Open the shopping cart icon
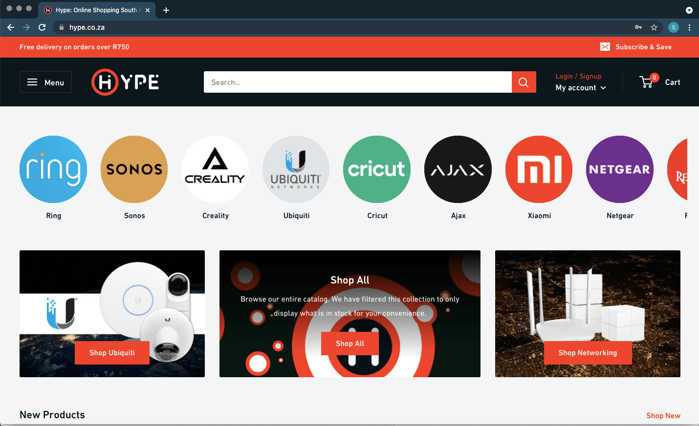 [647, 82]
